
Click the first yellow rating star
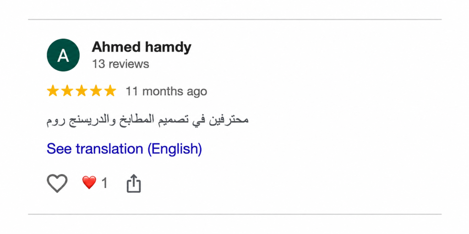click(x=53, y=91)
